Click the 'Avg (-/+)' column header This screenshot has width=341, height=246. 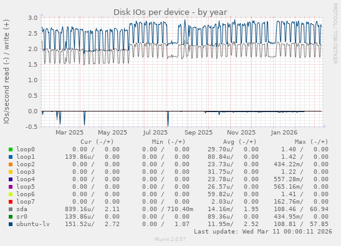[x=240, y=142]
